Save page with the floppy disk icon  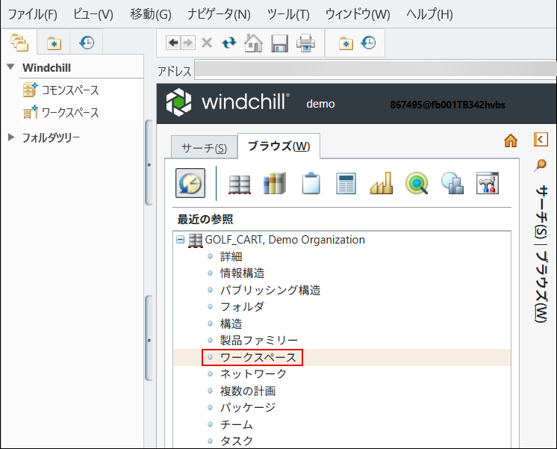click(x=279, y=43)
